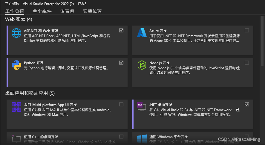Check the Azure 开发 workload checkbox
Viewport: 265px width, 145px height.
pyautogui.click(x=247, y=30)
